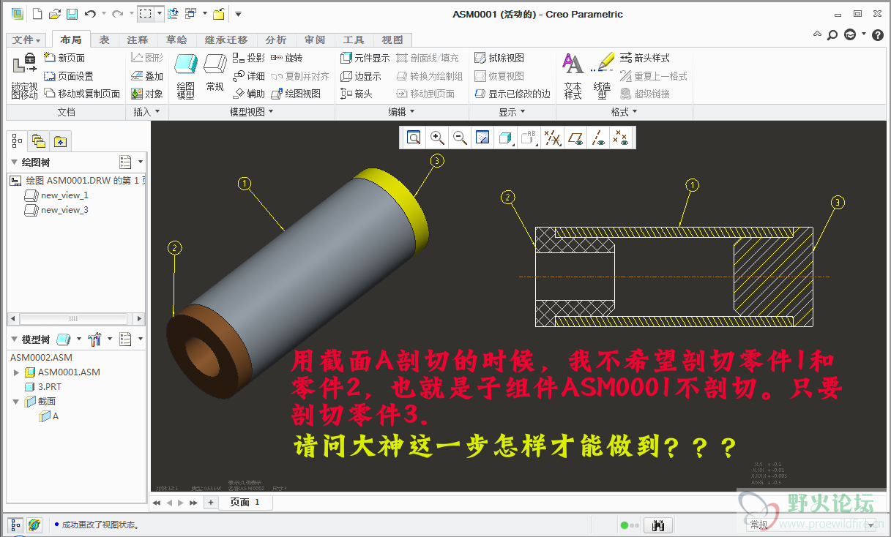Customize quick access toolbar dropdown arrow
Viewport: 891px width, 537px height.
[238, 14]
